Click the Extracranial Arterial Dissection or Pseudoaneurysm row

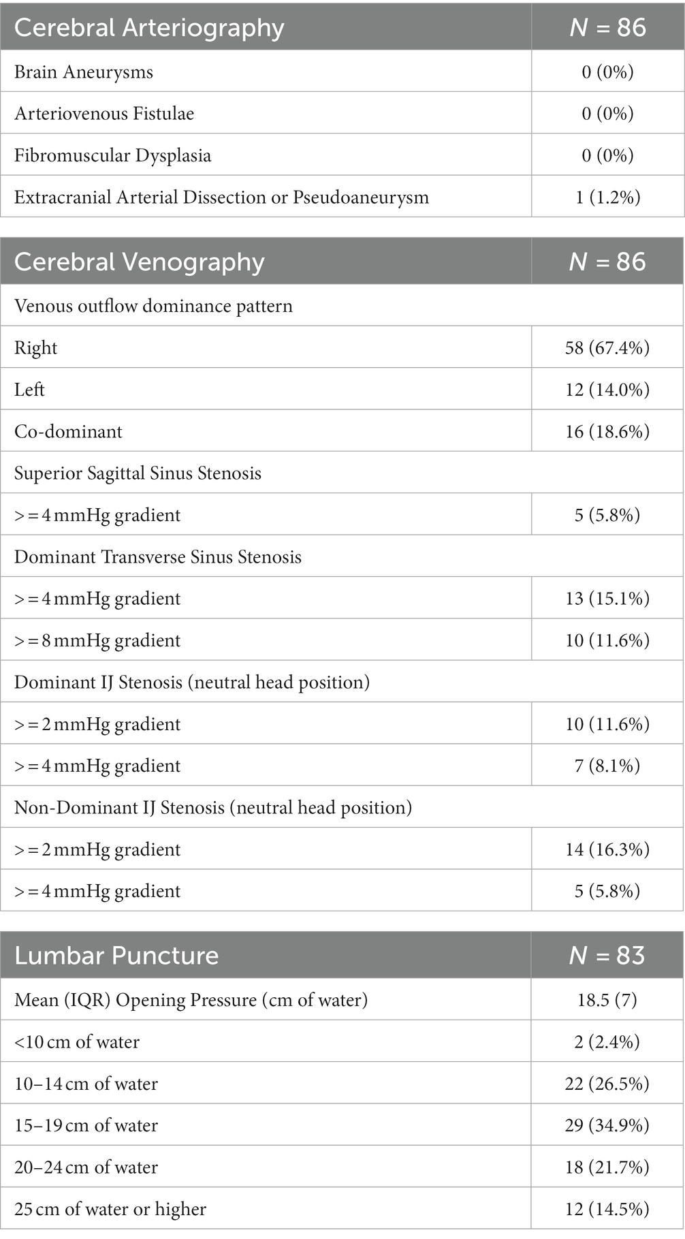(x=342, y=197)
